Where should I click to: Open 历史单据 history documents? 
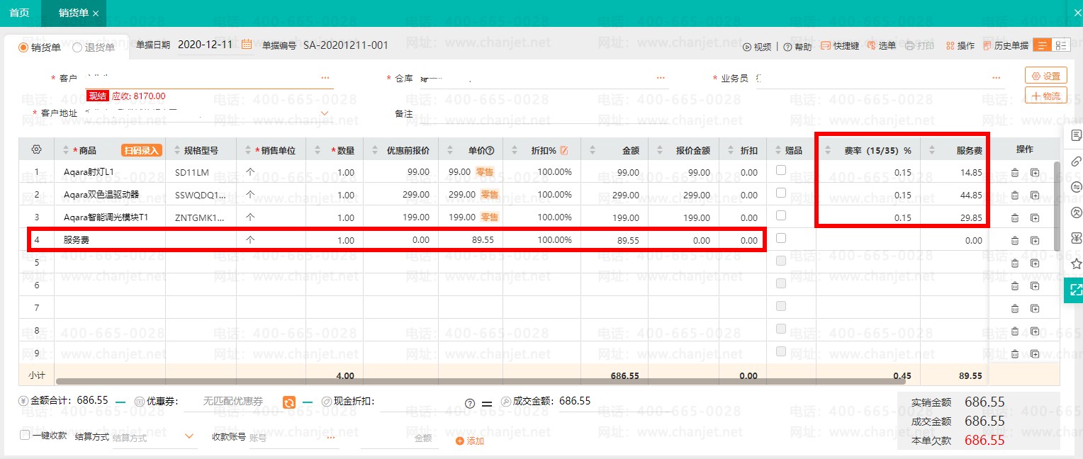pyautogui.click(x=1005, y=46)
